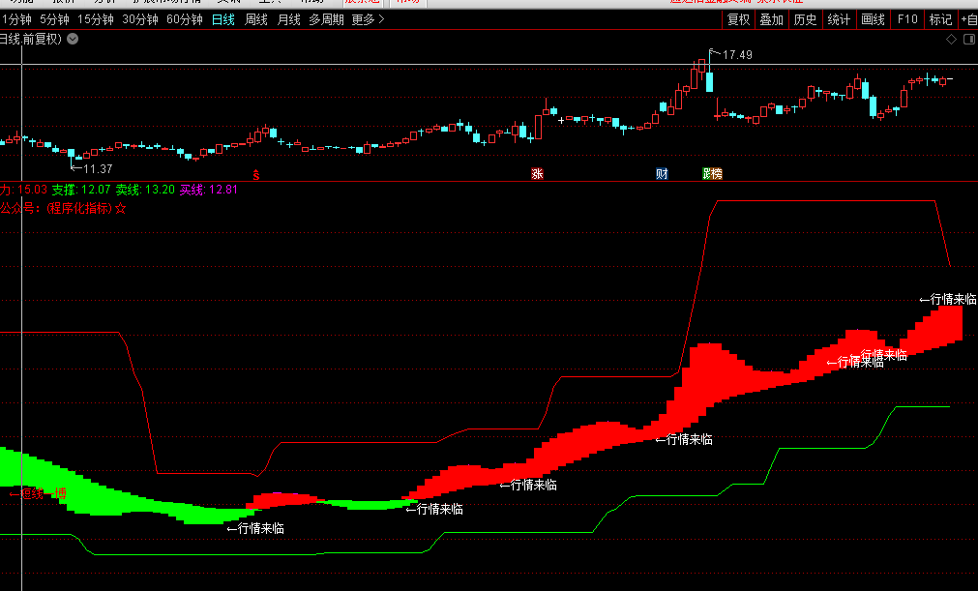Open the 多周期 multi-period selector

coord(327,19)
